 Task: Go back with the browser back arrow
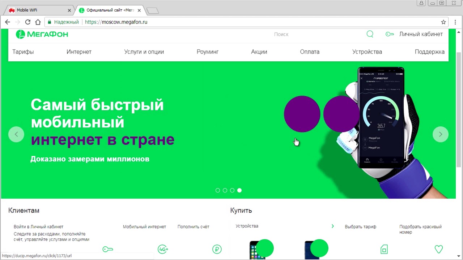[7, 22]
